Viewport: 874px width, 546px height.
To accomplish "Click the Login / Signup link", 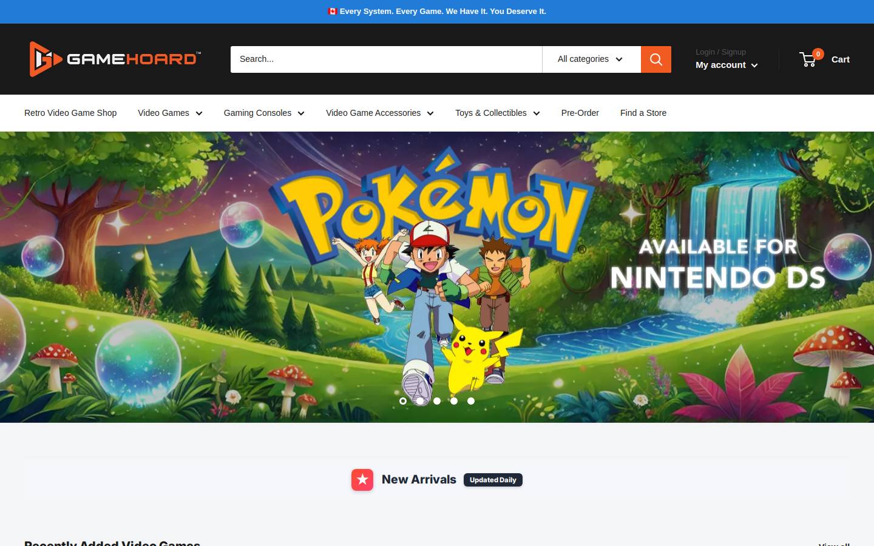I will pos(720,52).
